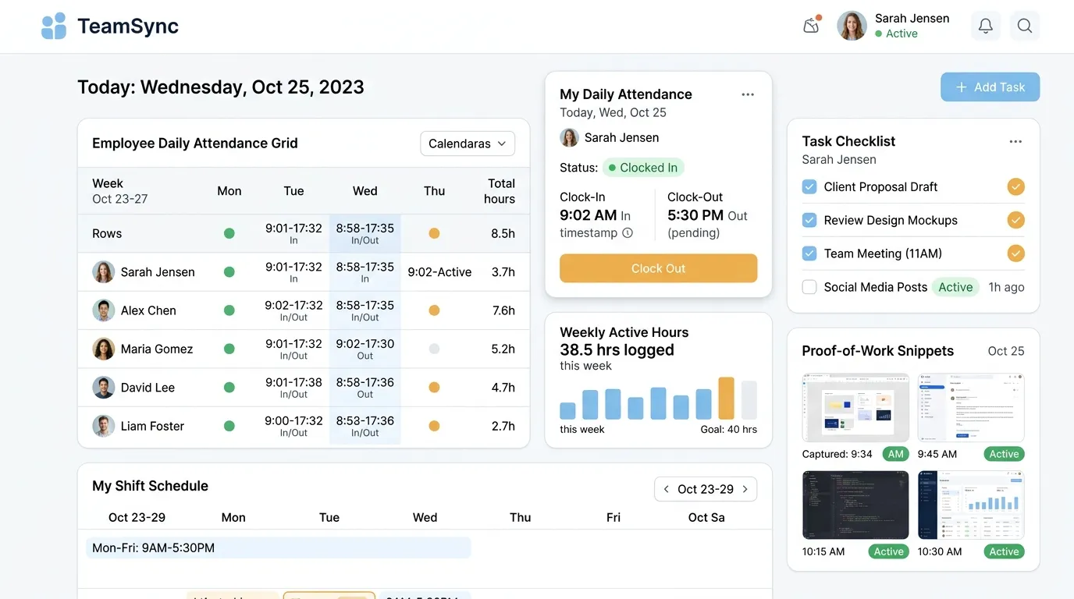Click the Total hours column header
Screen dimensions: 1074x599
[500, 191]
